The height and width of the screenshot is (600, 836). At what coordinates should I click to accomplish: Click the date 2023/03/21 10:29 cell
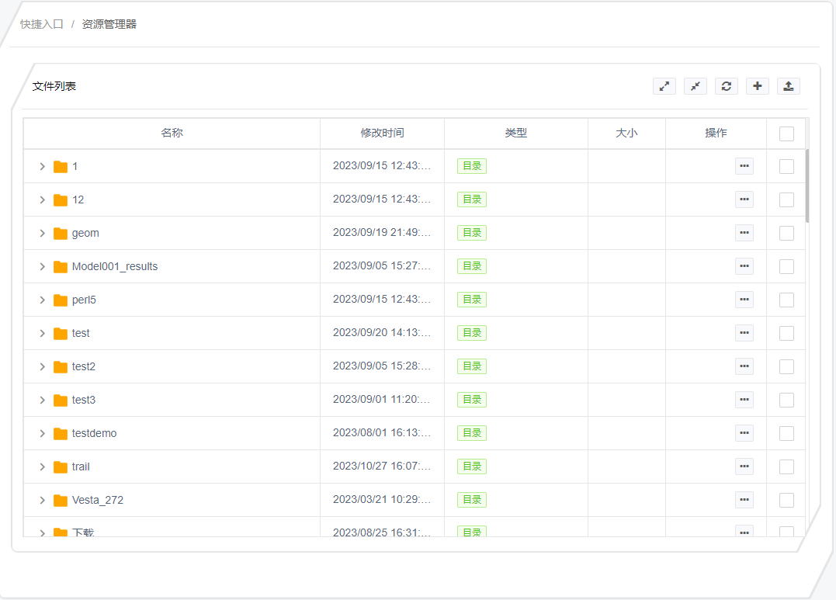tap(382, 499)
